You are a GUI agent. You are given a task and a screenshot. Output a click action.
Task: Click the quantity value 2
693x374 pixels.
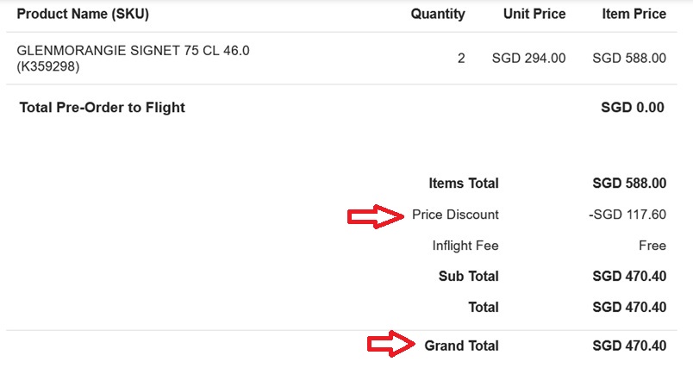[x=461, y=59]
